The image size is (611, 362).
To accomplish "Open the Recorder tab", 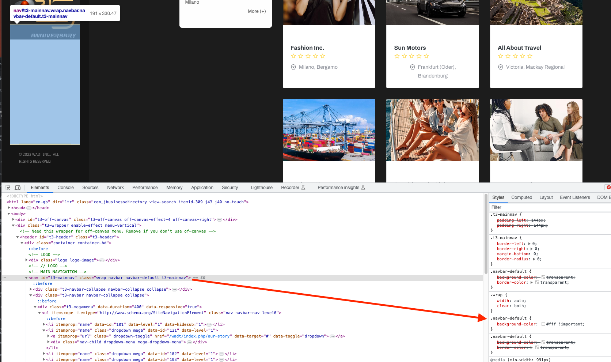I will click(293, 188).
